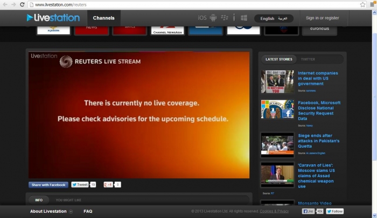This screenshot has height=218, width=377.
Task: Open the Chrome menu icon
Action: click(x=372, y=4)
